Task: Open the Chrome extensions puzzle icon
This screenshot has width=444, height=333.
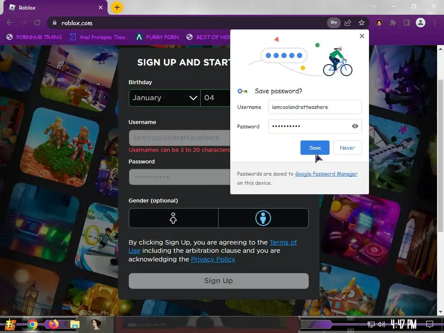Action: click(393, 23)
